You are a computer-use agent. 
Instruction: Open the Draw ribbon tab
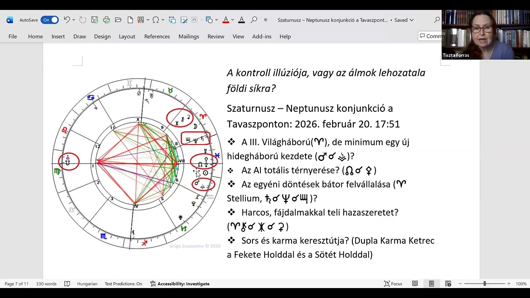coord(79,36)
